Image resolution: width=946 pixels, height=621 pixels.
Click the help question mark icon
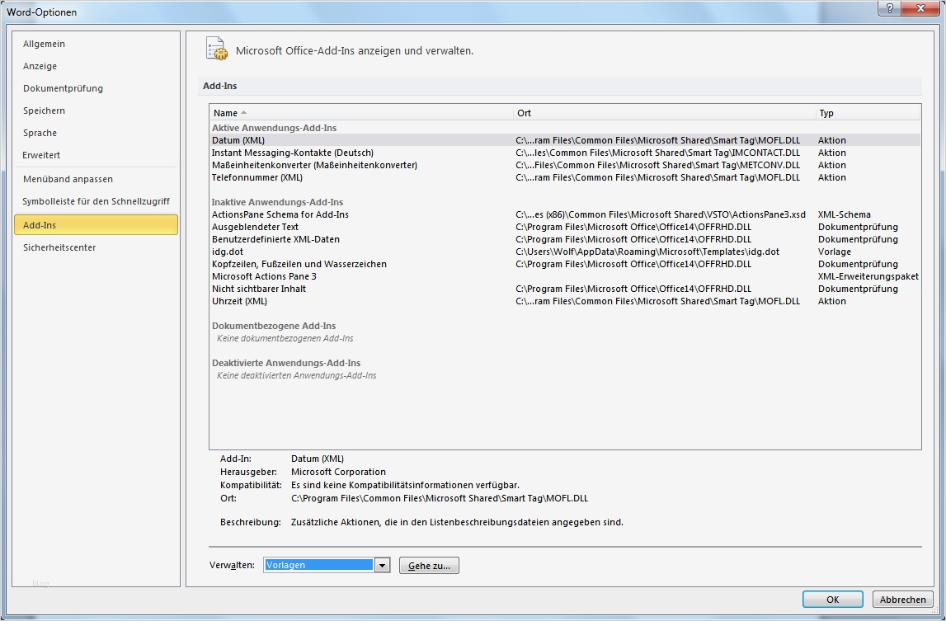887,8
